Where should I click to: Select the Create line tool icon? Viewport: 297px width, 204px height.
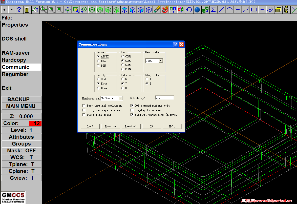pyautogui.click(x=221, y=10)
